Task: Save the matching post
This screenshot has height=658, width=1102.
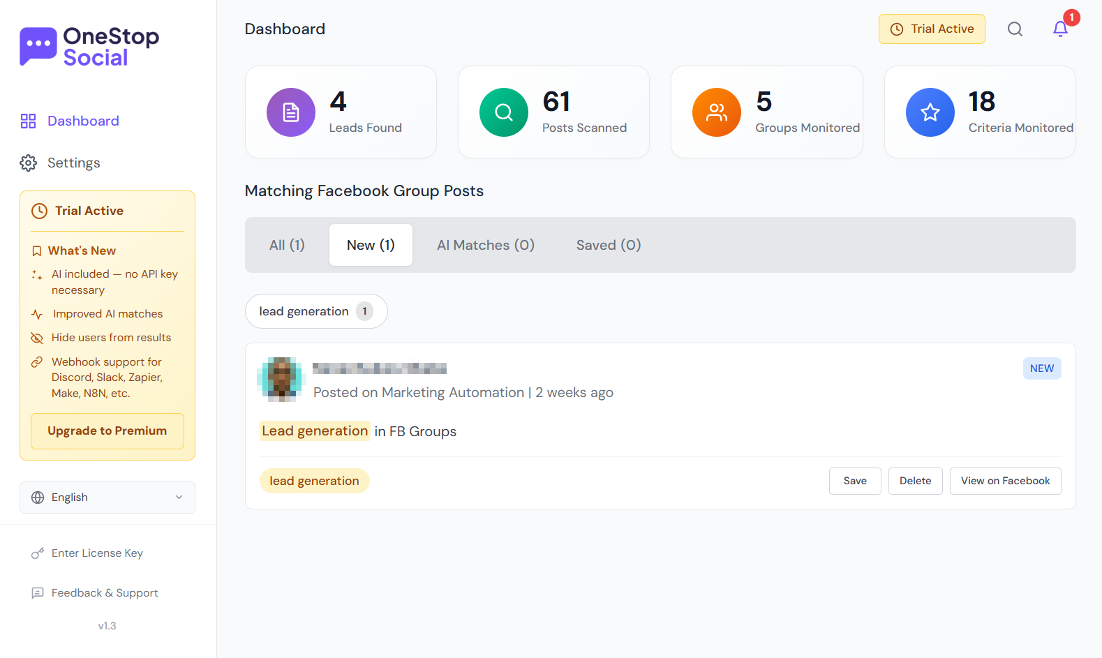Action: coord(855,481)
